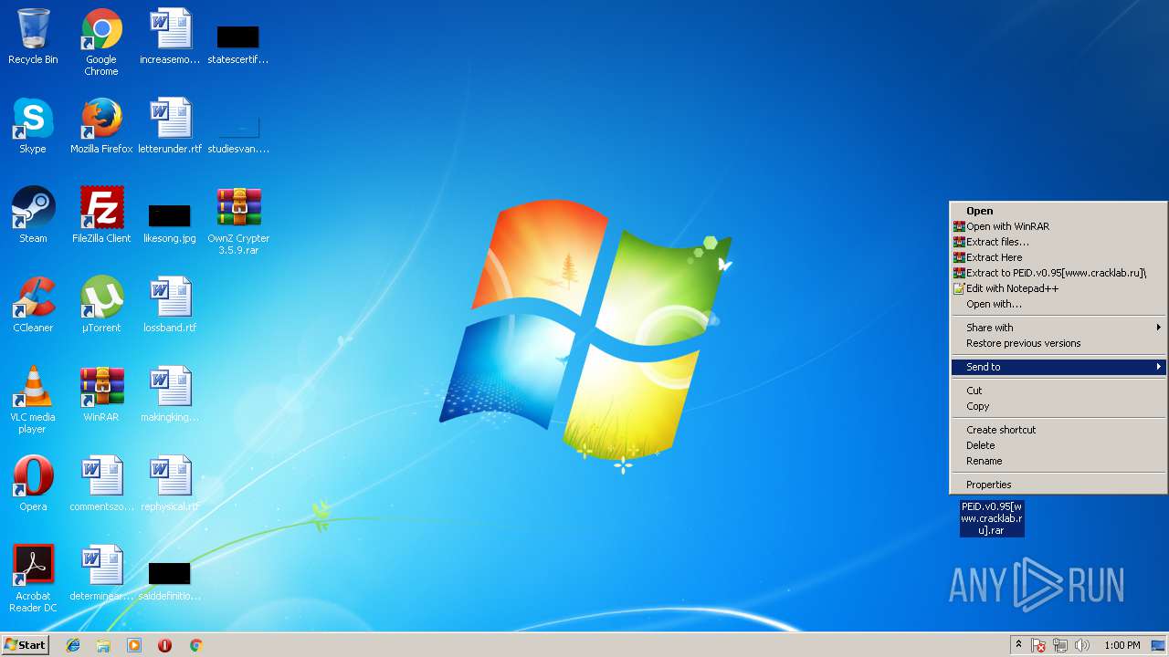1169x657 pixels.
Task: Select the Google Chrome desktop shortcut
Action: coord(101,42)
